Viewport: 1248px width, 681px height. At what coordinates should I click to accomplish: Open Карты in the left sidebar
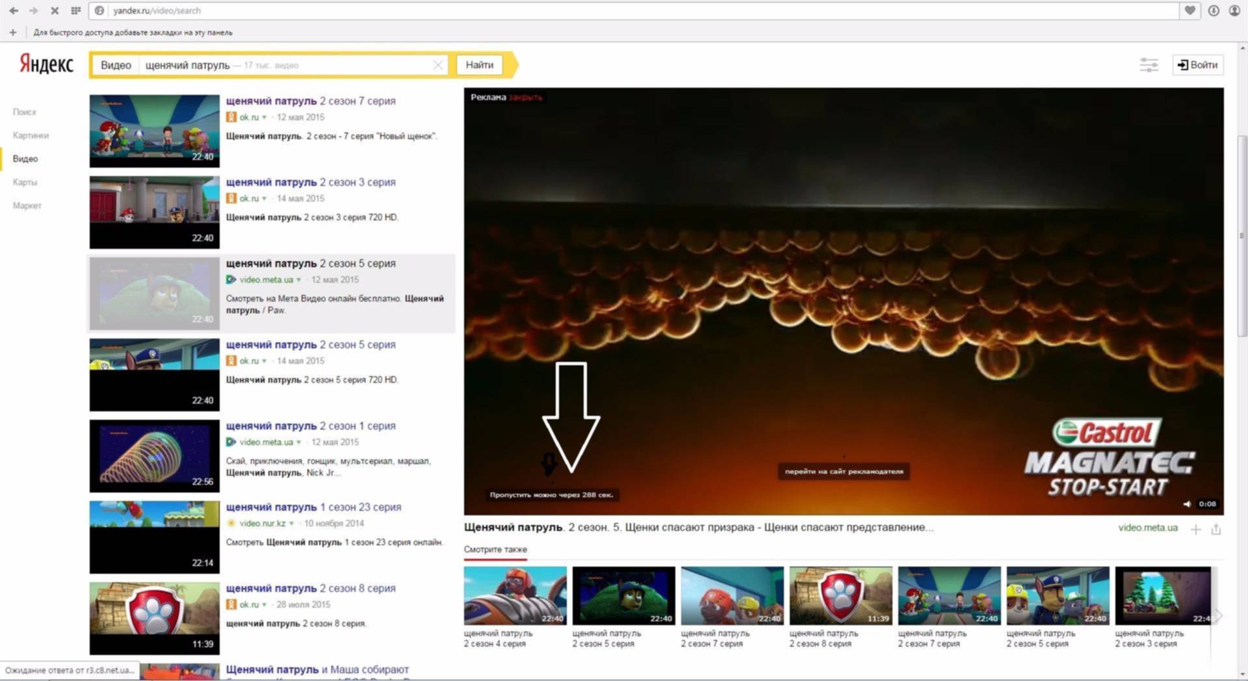pos(25,182)
